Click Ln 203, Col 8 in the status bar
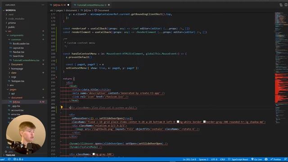Screen dimensions: 288x162 click(x=189, y=159)
